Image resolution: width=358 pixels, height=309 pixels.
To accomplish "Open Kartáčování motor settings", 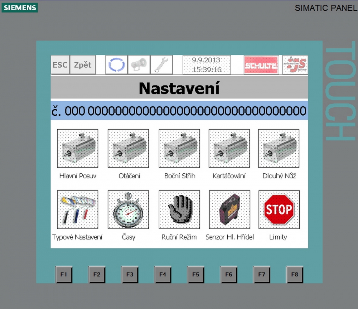I will [229, 149].
